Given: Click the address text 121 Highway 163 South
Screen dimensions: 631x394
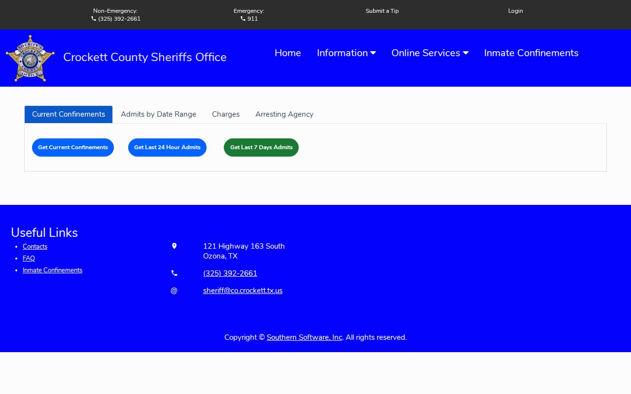Looking at the screenshot, I should click(244, 246).
